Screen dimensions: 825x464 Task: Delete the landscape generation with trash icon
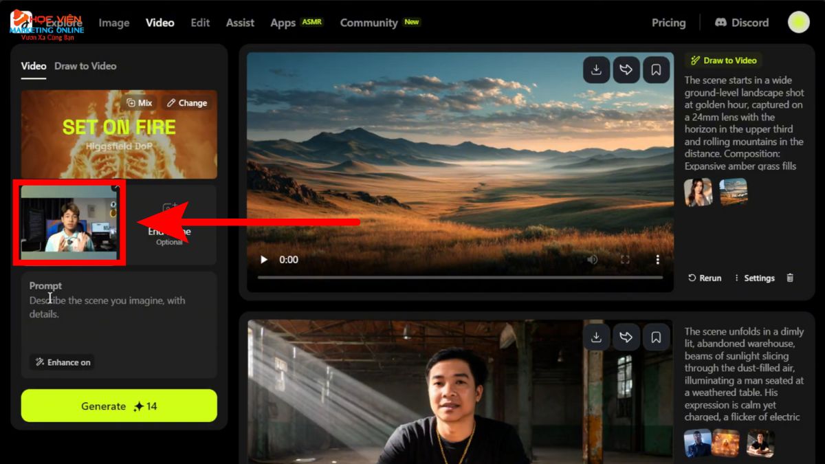[x=790, y=278]
